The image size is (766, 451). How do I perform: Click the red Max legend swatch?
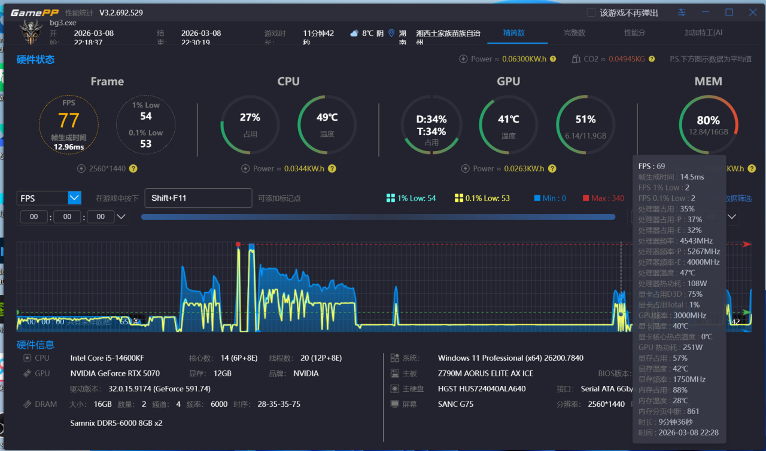pos(586,198)
